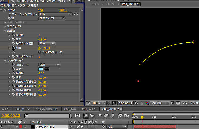Hide the ブラック 平面 2 layer with eye
Screen dimensions: 199x129
(2, 127)
